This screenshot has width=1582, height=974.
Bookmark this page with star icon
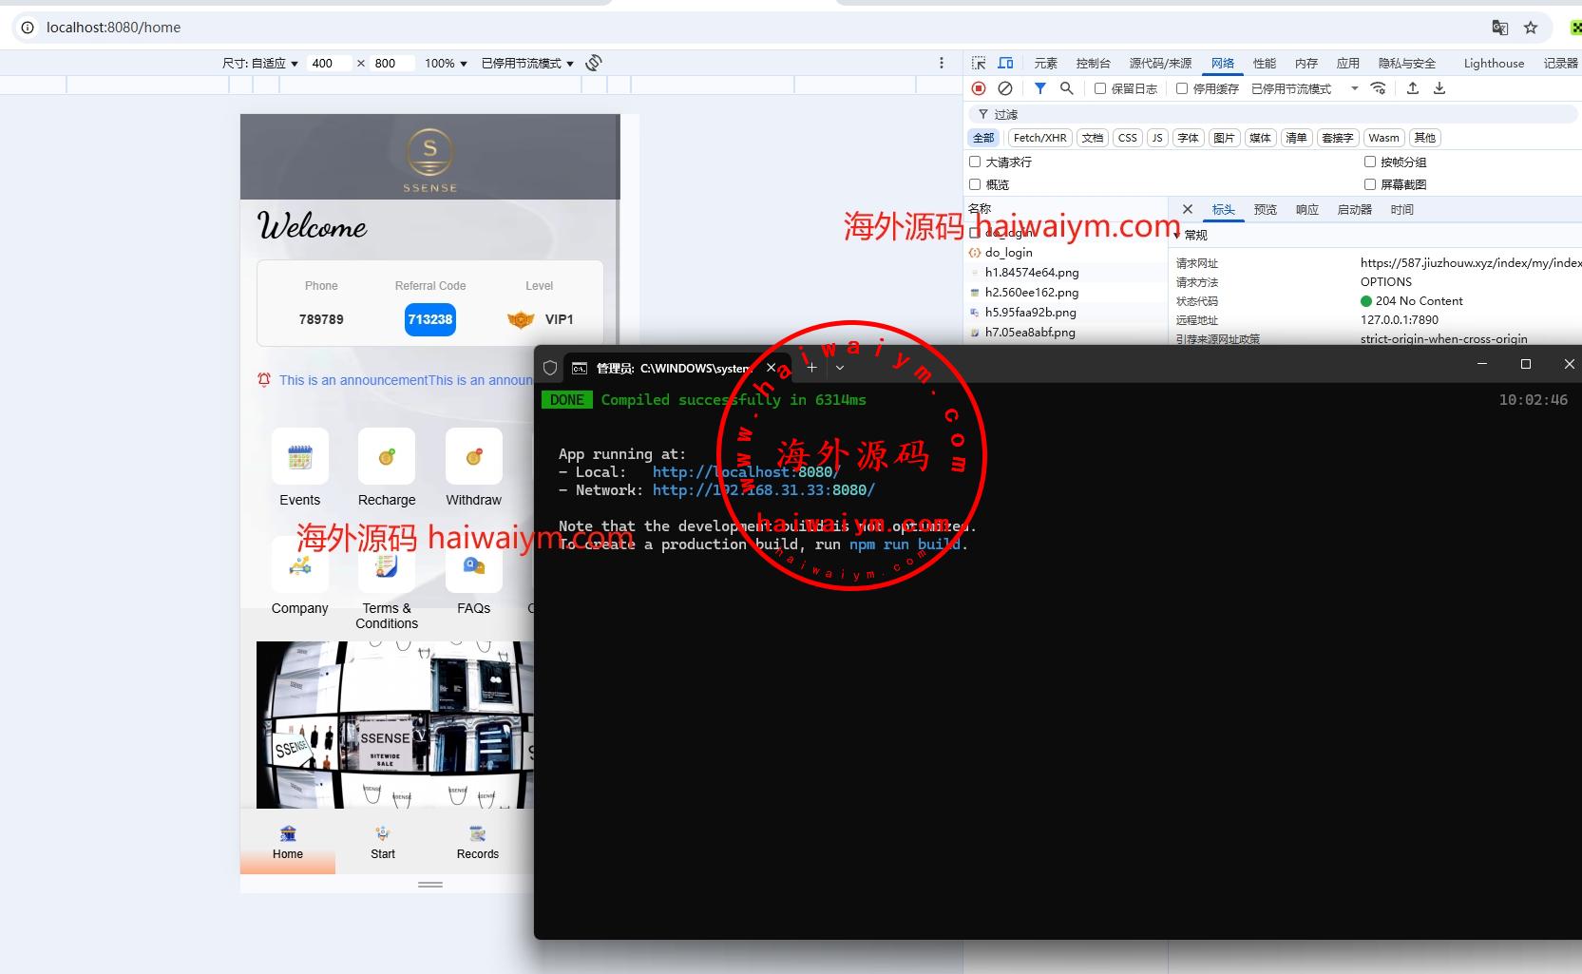[1531, 28]
